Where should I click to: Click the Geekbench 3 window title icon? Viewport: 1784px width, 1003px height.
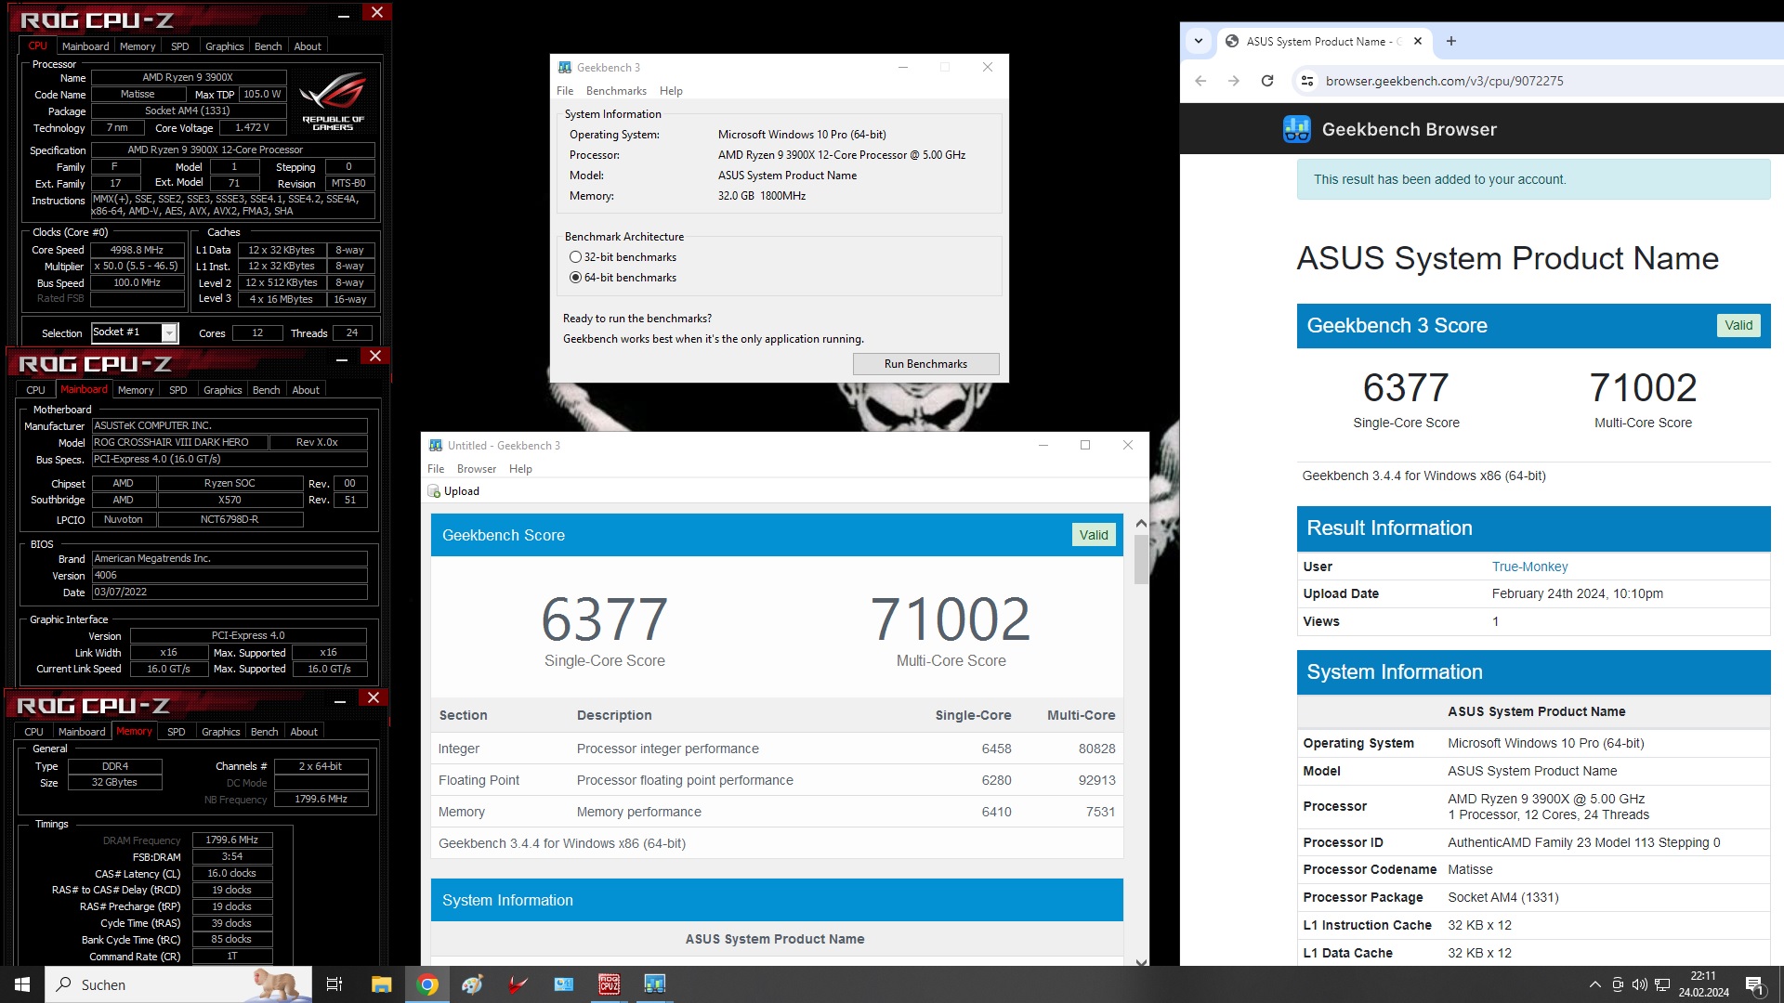pyautogui.click(x=565, y=68)
